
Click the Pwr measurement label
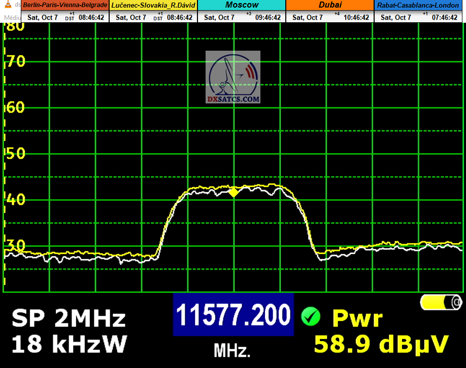point(357,318)
